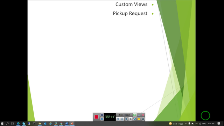Viewport: 224px width, 126px height.
Task: Open Windows taskbar search
Action: 7,124
